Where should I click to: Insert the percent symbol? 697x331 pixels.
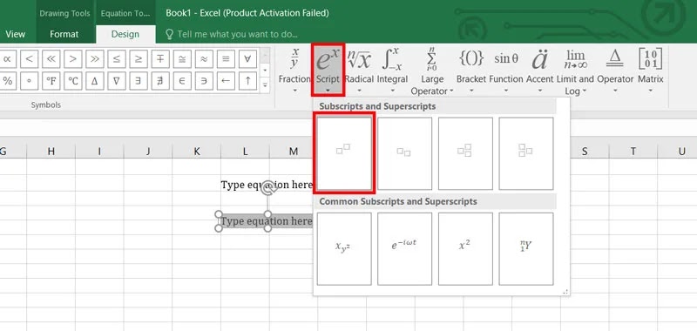pos(8,81)
